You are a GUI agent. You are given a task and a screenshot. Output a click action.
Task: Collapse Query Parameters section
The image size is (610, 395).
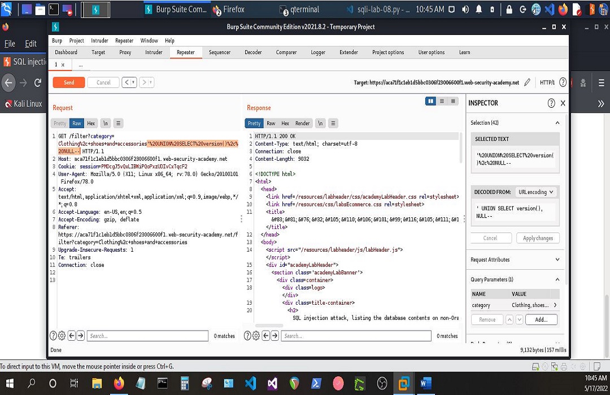click(x=557, y=279)
